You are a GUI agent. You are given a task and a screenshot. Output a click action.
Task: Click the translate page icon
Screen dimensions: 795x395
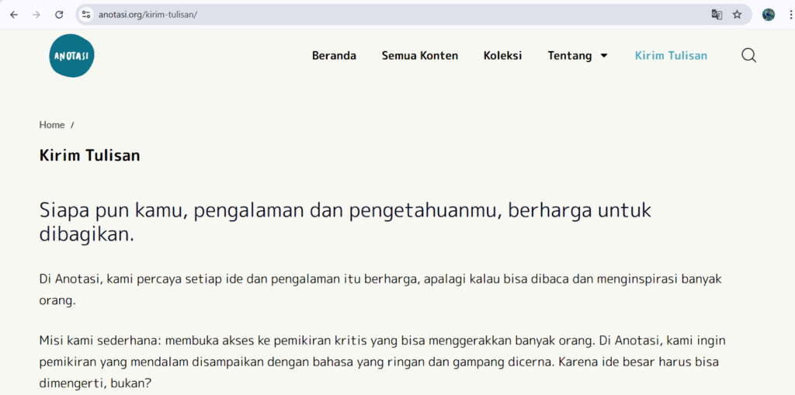(x=717, y=15)
